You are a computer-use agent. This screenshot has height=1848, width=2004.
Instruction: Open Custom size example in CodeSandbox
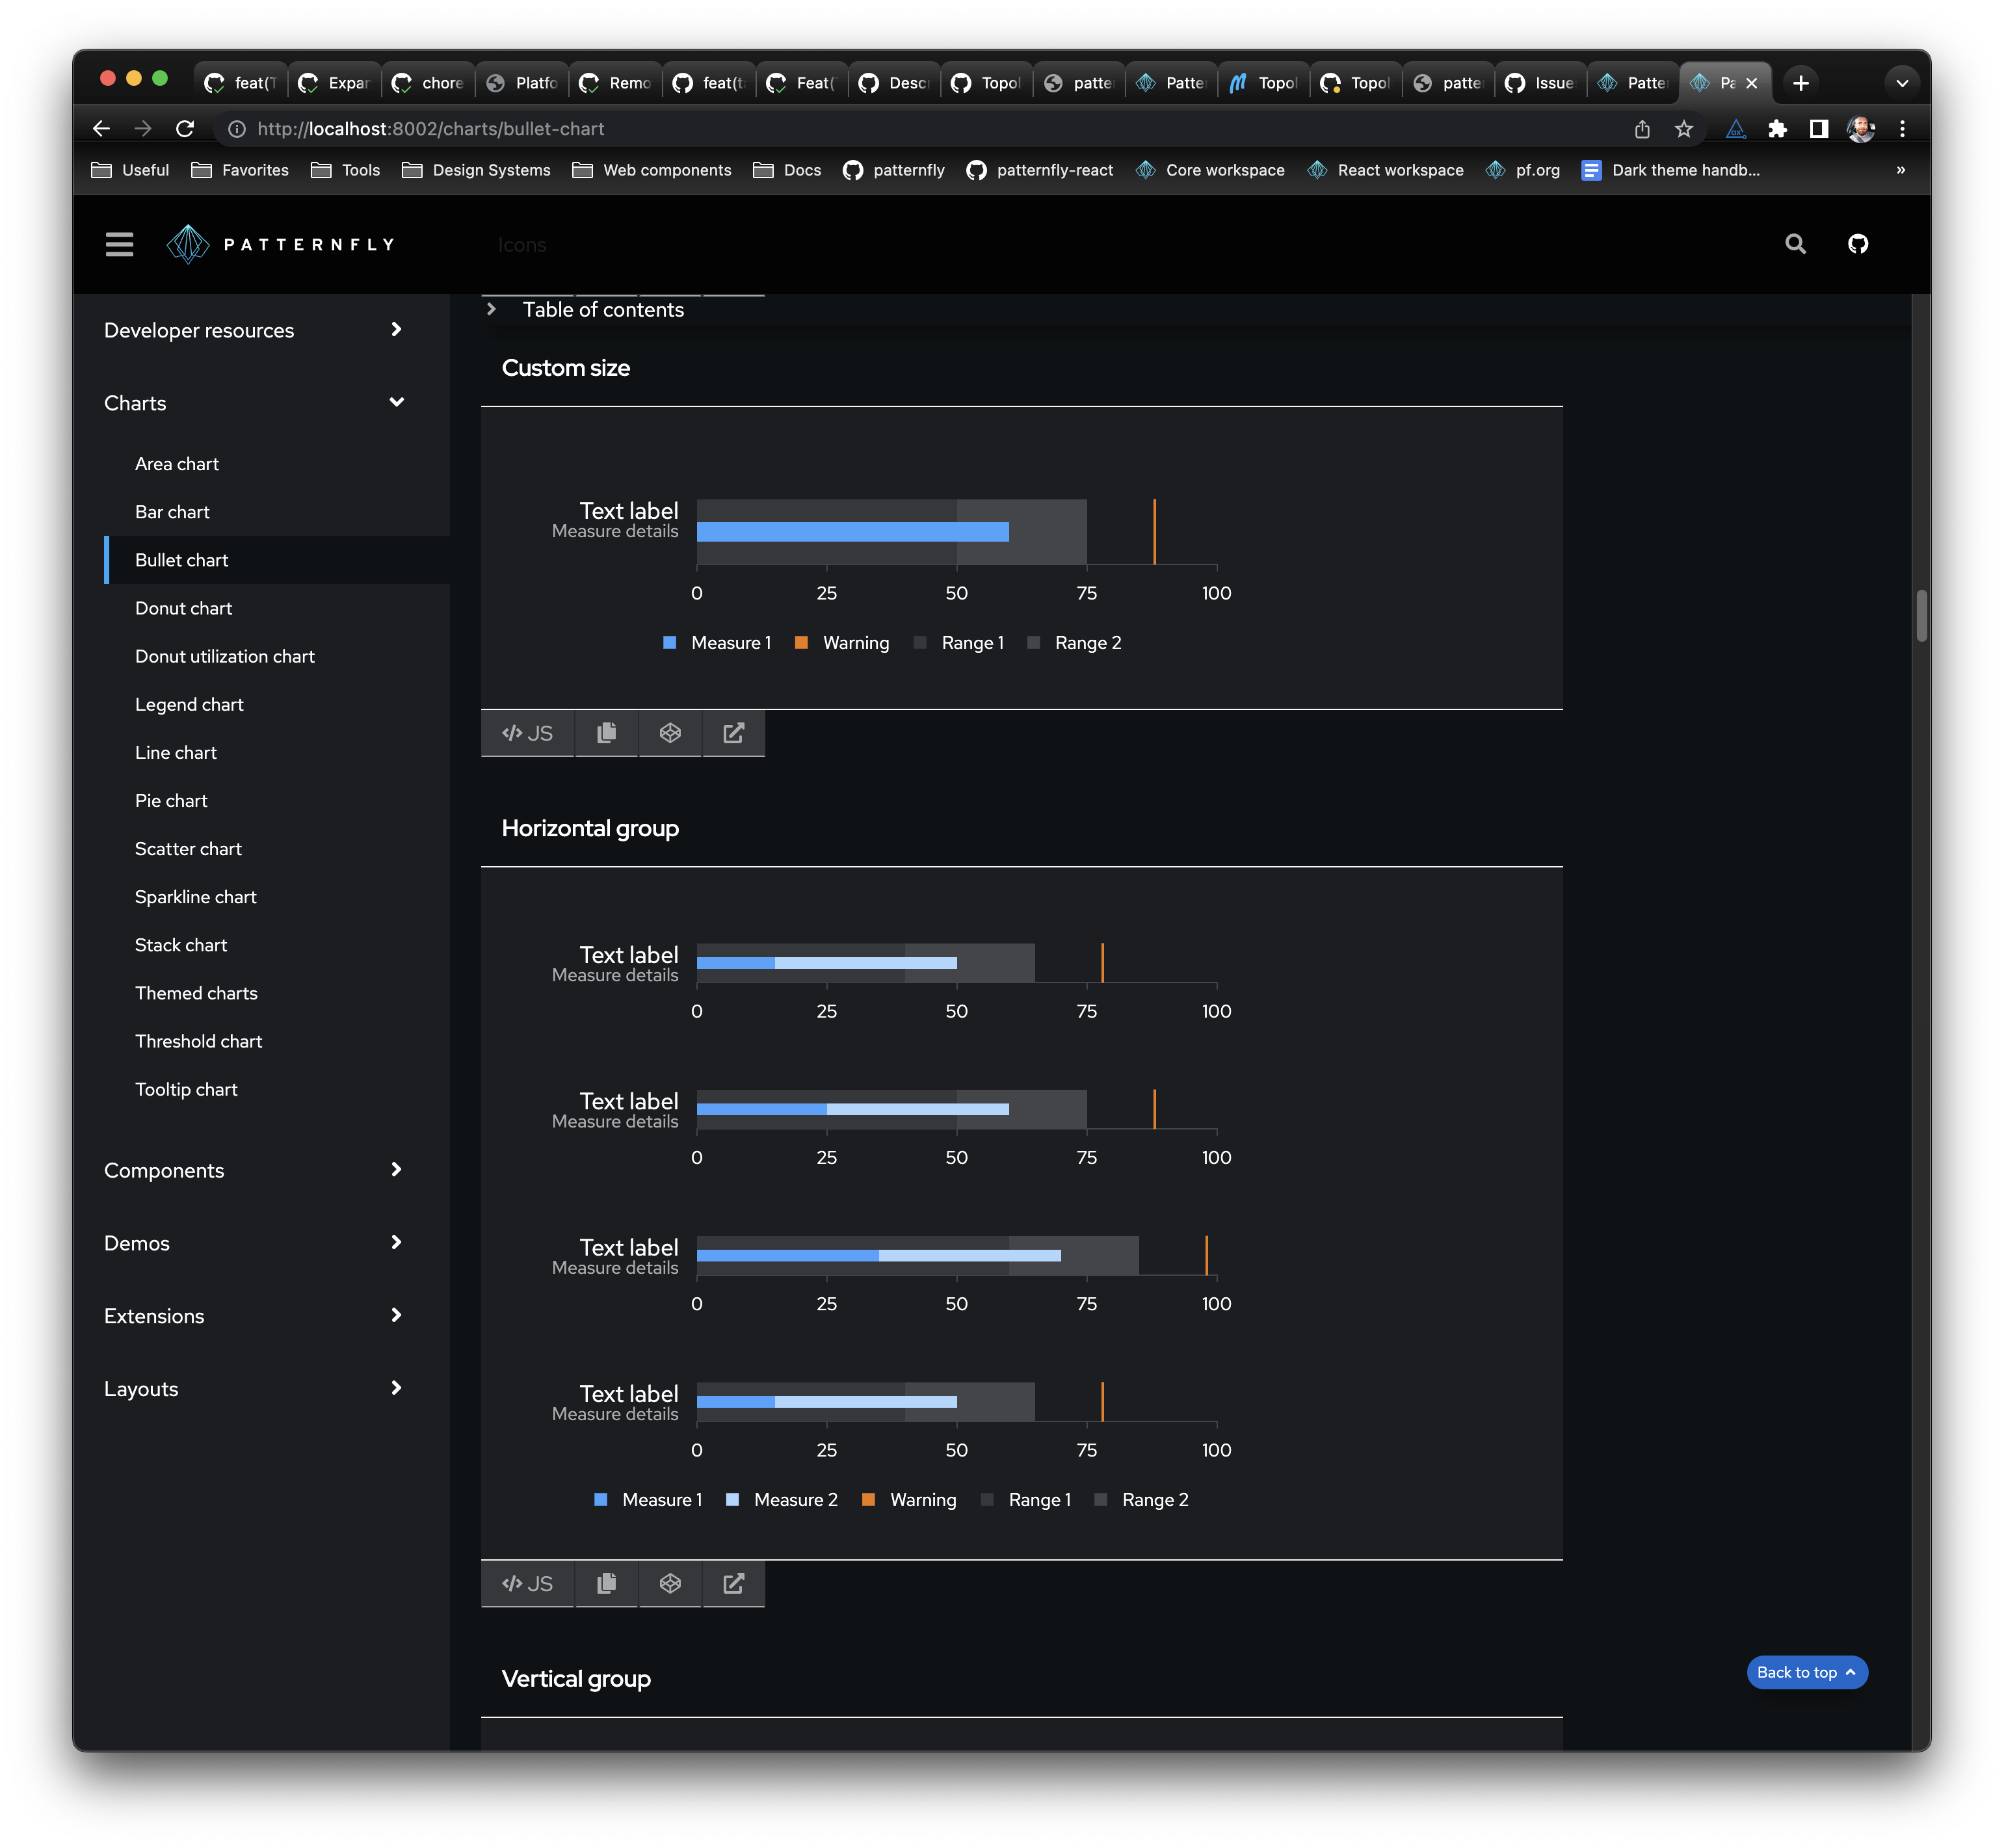670,733
